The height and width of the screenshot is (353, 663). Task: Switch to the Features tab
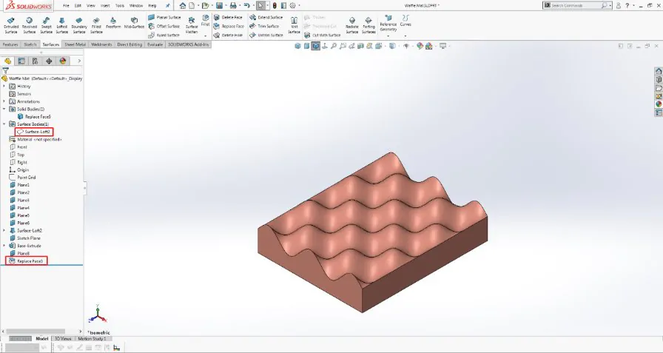click(10, 44)
